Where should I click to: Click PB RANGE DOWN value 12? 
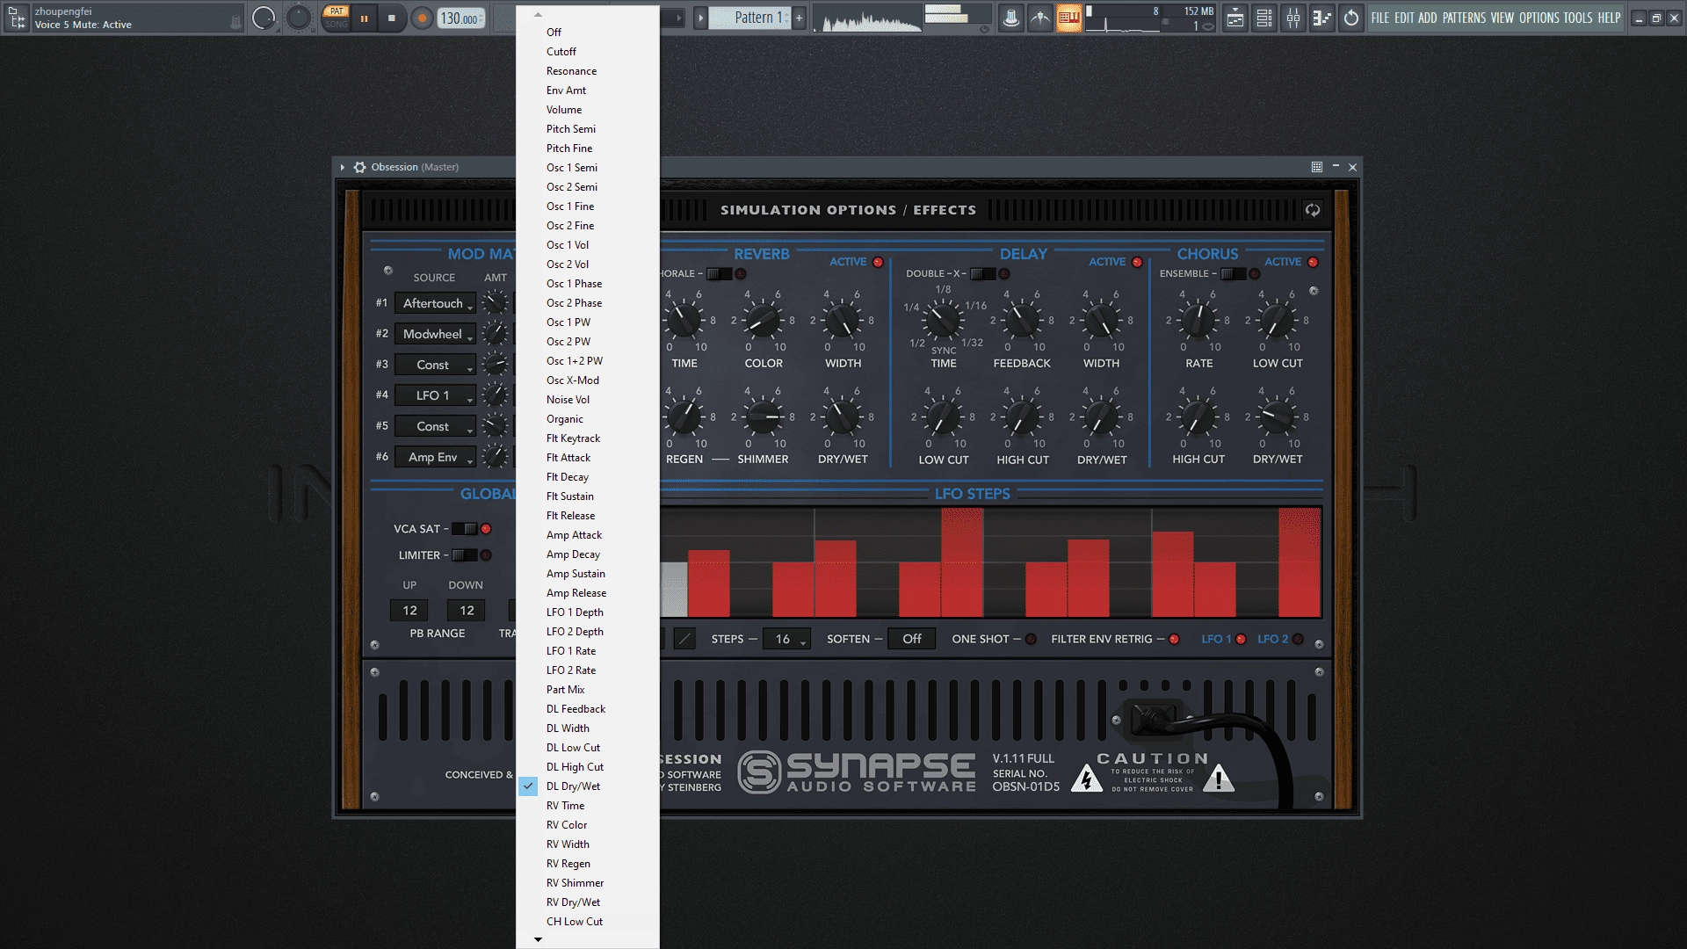[467, 611]
